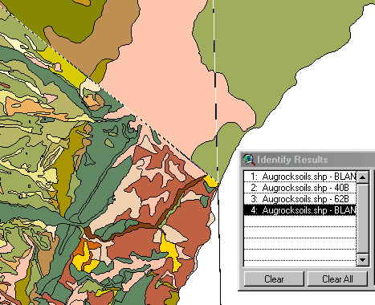
Task: Click the results list scroll down arrow
Action: pos(363,259)
